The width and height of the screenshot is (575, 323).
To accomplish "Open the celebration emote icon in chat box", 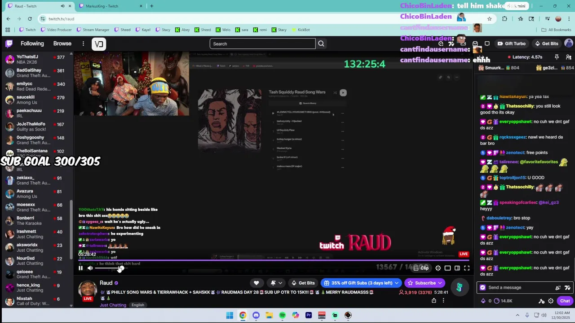I will click(x=558, y=288).
